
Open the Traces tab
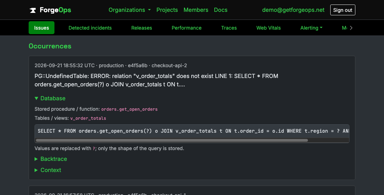coord(229,28)
